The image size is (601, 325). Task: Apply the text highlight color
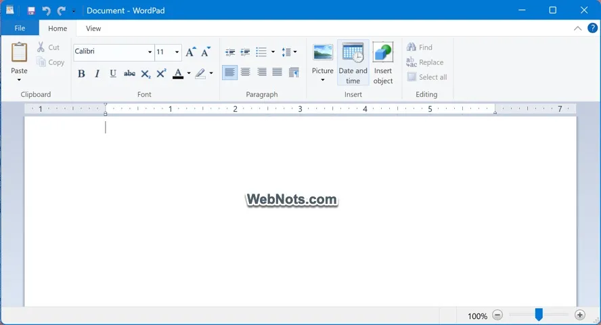(x=200, y=73)
